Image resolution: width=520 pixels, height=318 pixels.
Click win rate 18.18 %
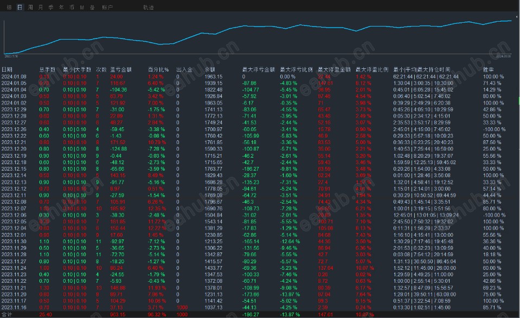click(x=492, y=255)
